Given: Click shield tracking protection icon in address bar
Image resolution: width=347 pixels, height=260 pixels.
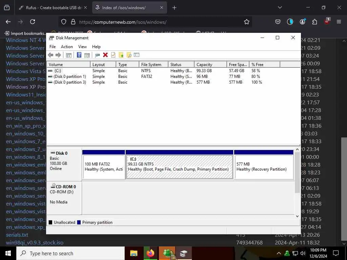Looking at the screenshot, I should (64, 22).
